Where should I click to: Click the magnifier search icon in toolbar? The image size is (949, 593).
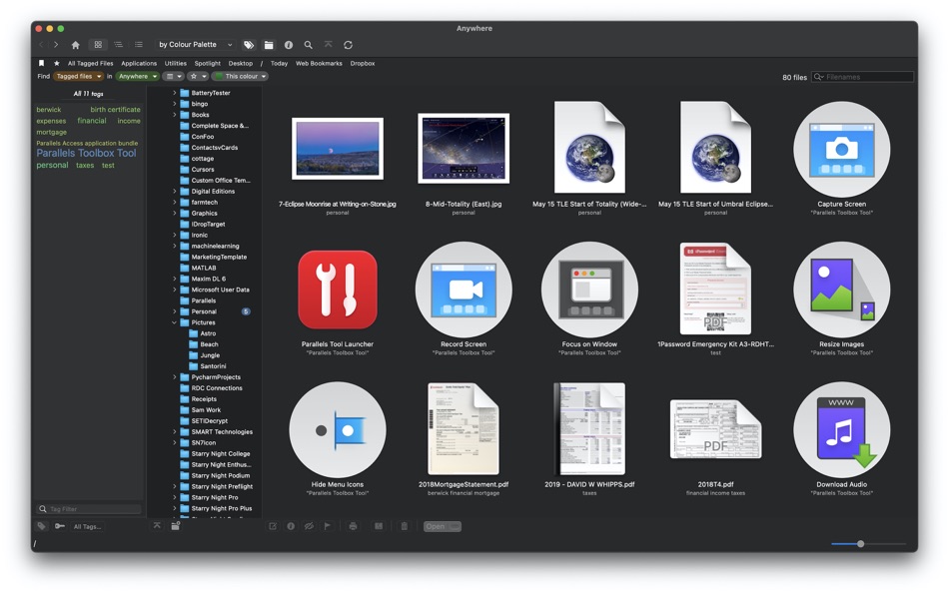point(308,45)
